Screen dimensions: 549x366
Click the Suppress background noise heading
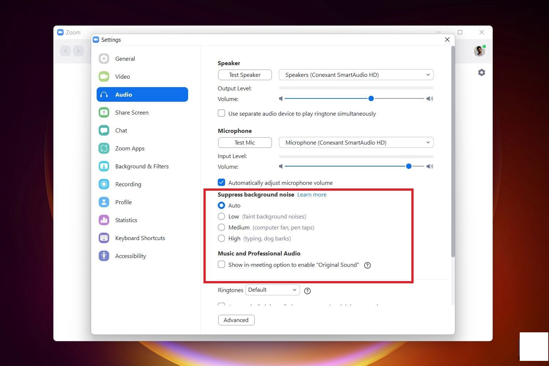click(256, 194)
